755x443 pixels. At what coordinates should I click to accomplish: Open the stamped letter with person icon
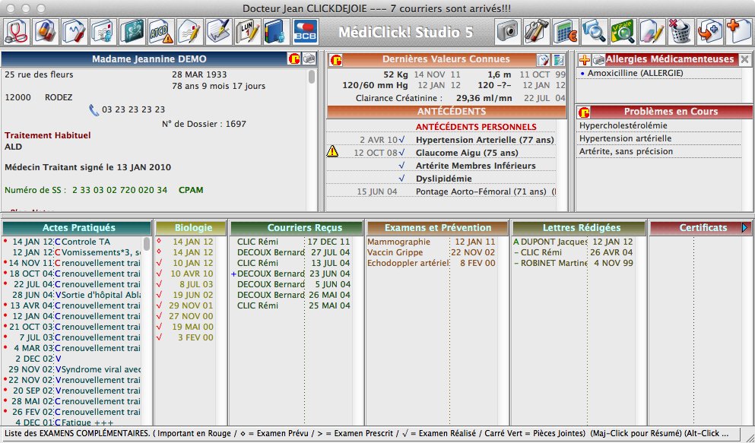(104, 32)
